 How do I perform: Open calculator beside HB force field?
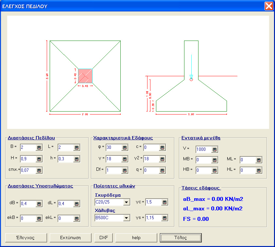point(215,170)
